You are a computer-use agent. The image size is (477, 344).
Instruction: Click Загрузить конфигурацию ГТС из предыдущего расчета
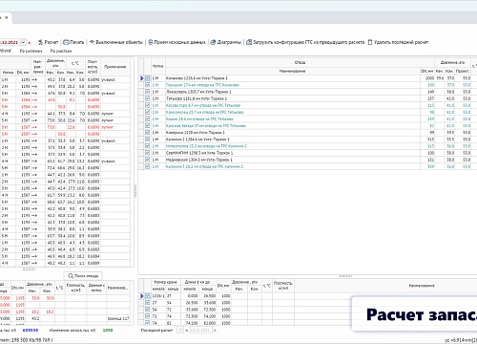tap(305, 42)
